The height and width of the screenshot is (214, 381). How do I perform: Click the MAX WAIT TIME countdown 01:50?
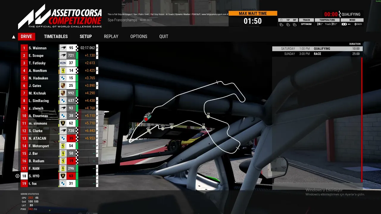[x=253, y=21]
